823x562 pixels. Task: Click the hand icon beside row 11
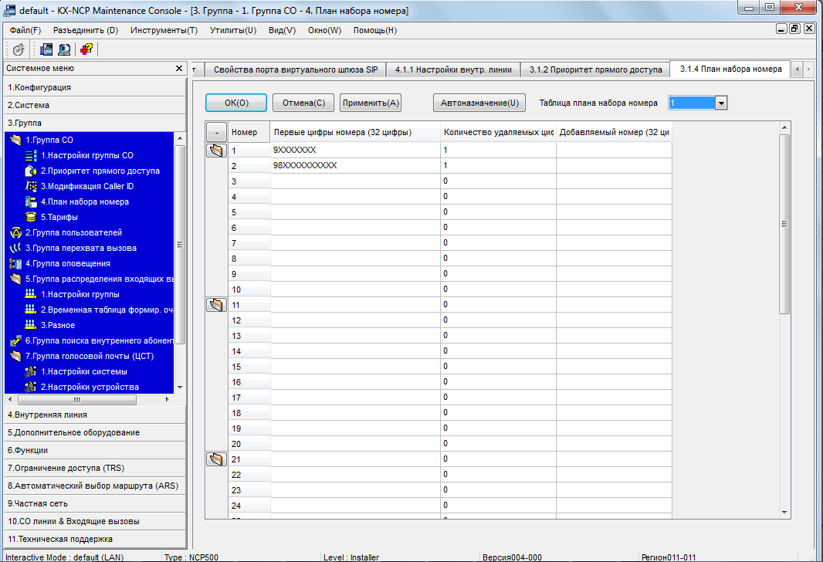[x=216, y=305]
